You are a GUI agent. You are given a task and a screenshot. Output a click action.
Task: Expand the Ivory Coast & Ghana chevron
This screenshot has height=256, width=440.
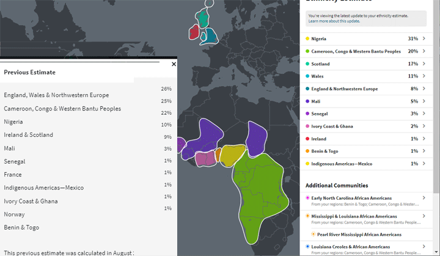click(x=424, y=126)
